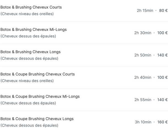Image resolution: width=168 pixels, height=130 pixels.
Task: Click 100 € price for Brushing Mi-Longs
Action: (162, 33)
